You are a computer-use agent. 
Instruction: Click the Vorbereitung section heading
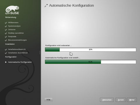point(11,17)
